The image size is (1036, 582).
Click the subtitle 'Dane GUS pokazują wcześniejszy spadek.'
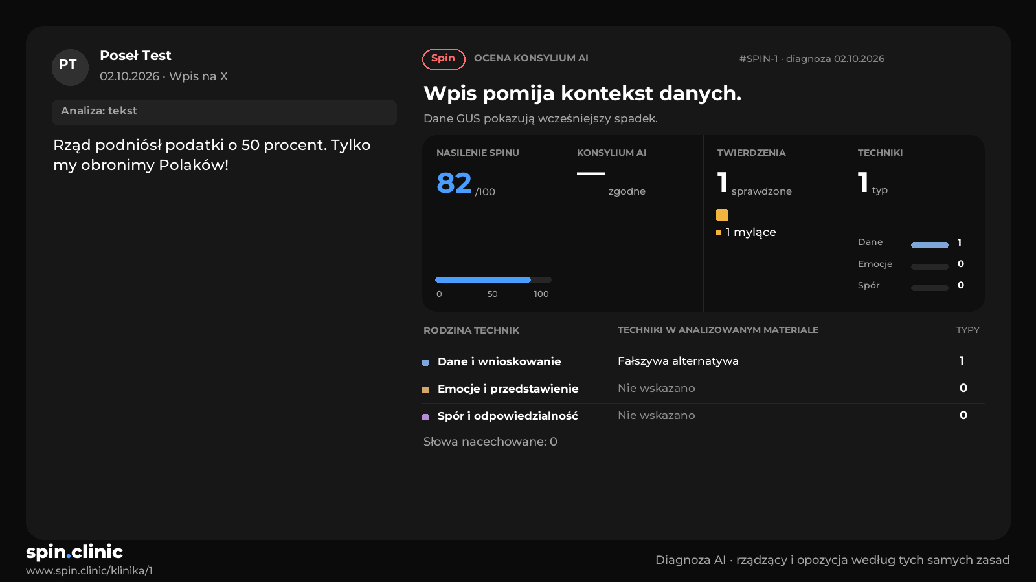pos(541,119)
